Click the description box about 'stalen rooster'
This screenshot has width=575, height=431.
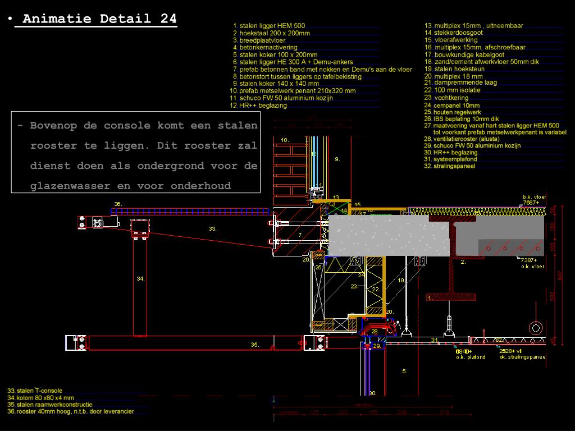136,152
